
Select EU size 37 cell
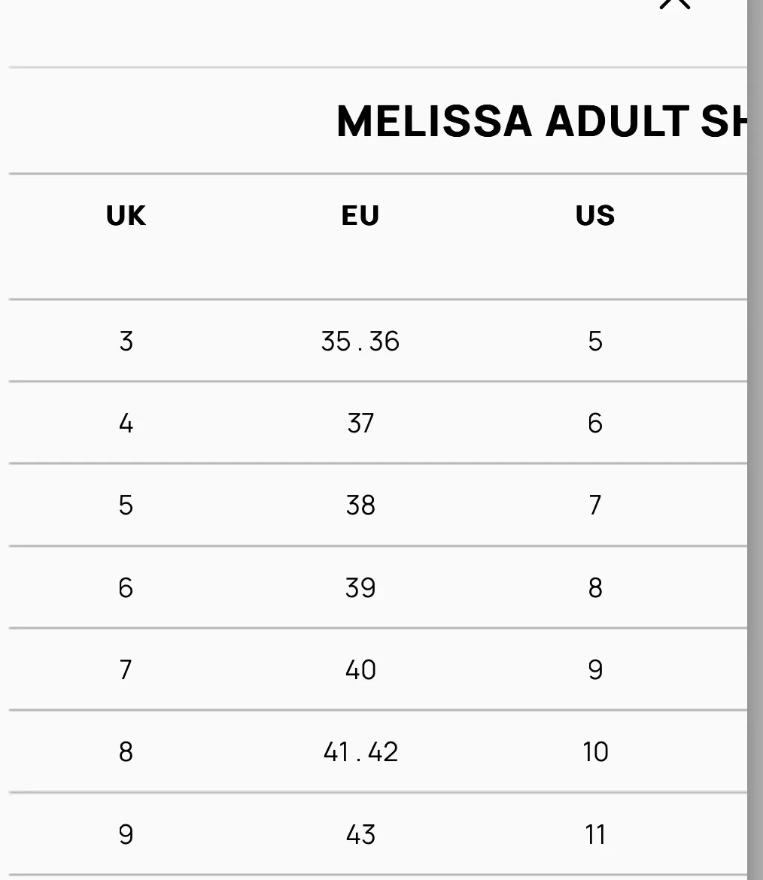[360, 423]
